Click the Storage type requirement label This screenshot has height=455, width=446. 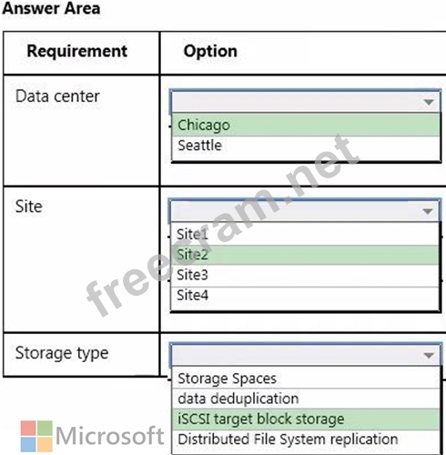(x=62, y=353)
